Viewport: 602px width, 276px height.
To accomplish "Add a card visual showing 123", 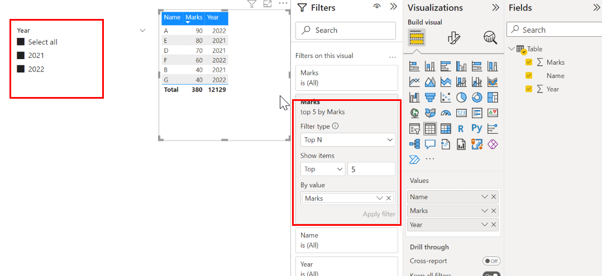I will click(x=461, y=113).
